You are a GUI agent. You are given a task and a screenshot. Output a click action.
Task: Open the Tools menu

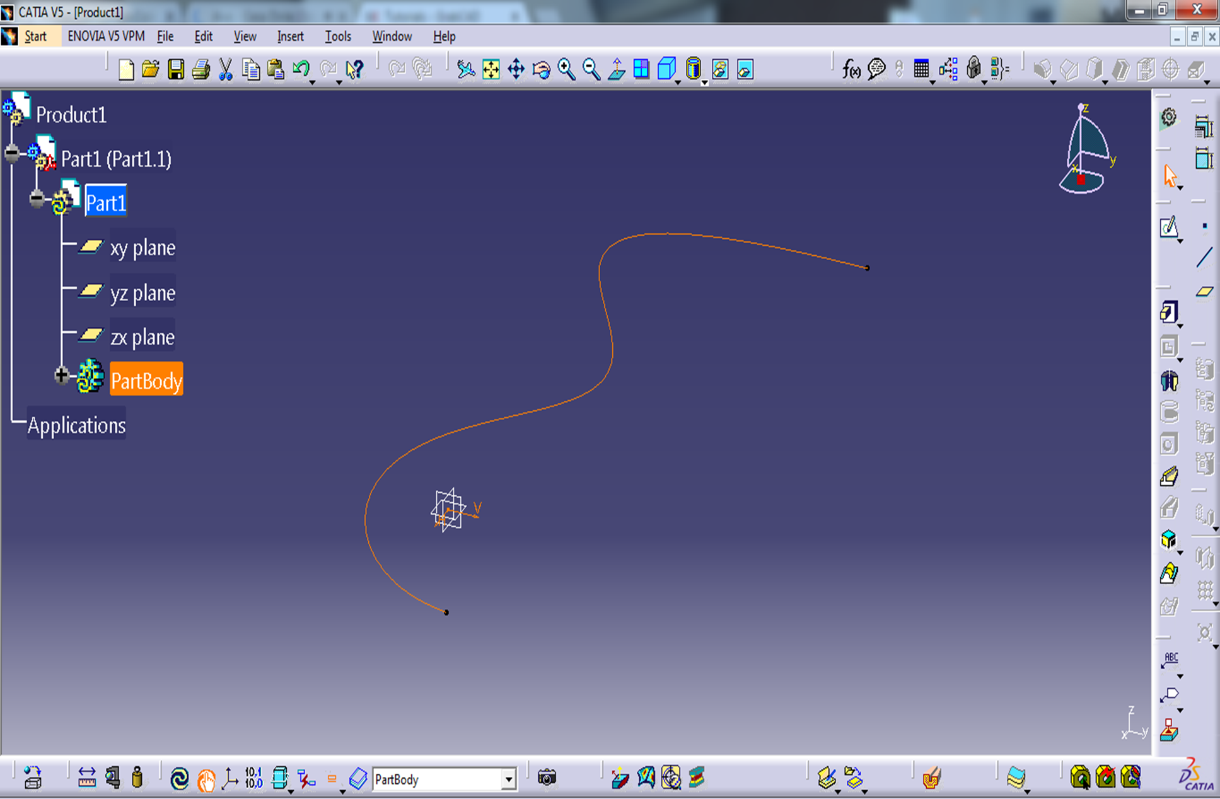coord(338,37)
